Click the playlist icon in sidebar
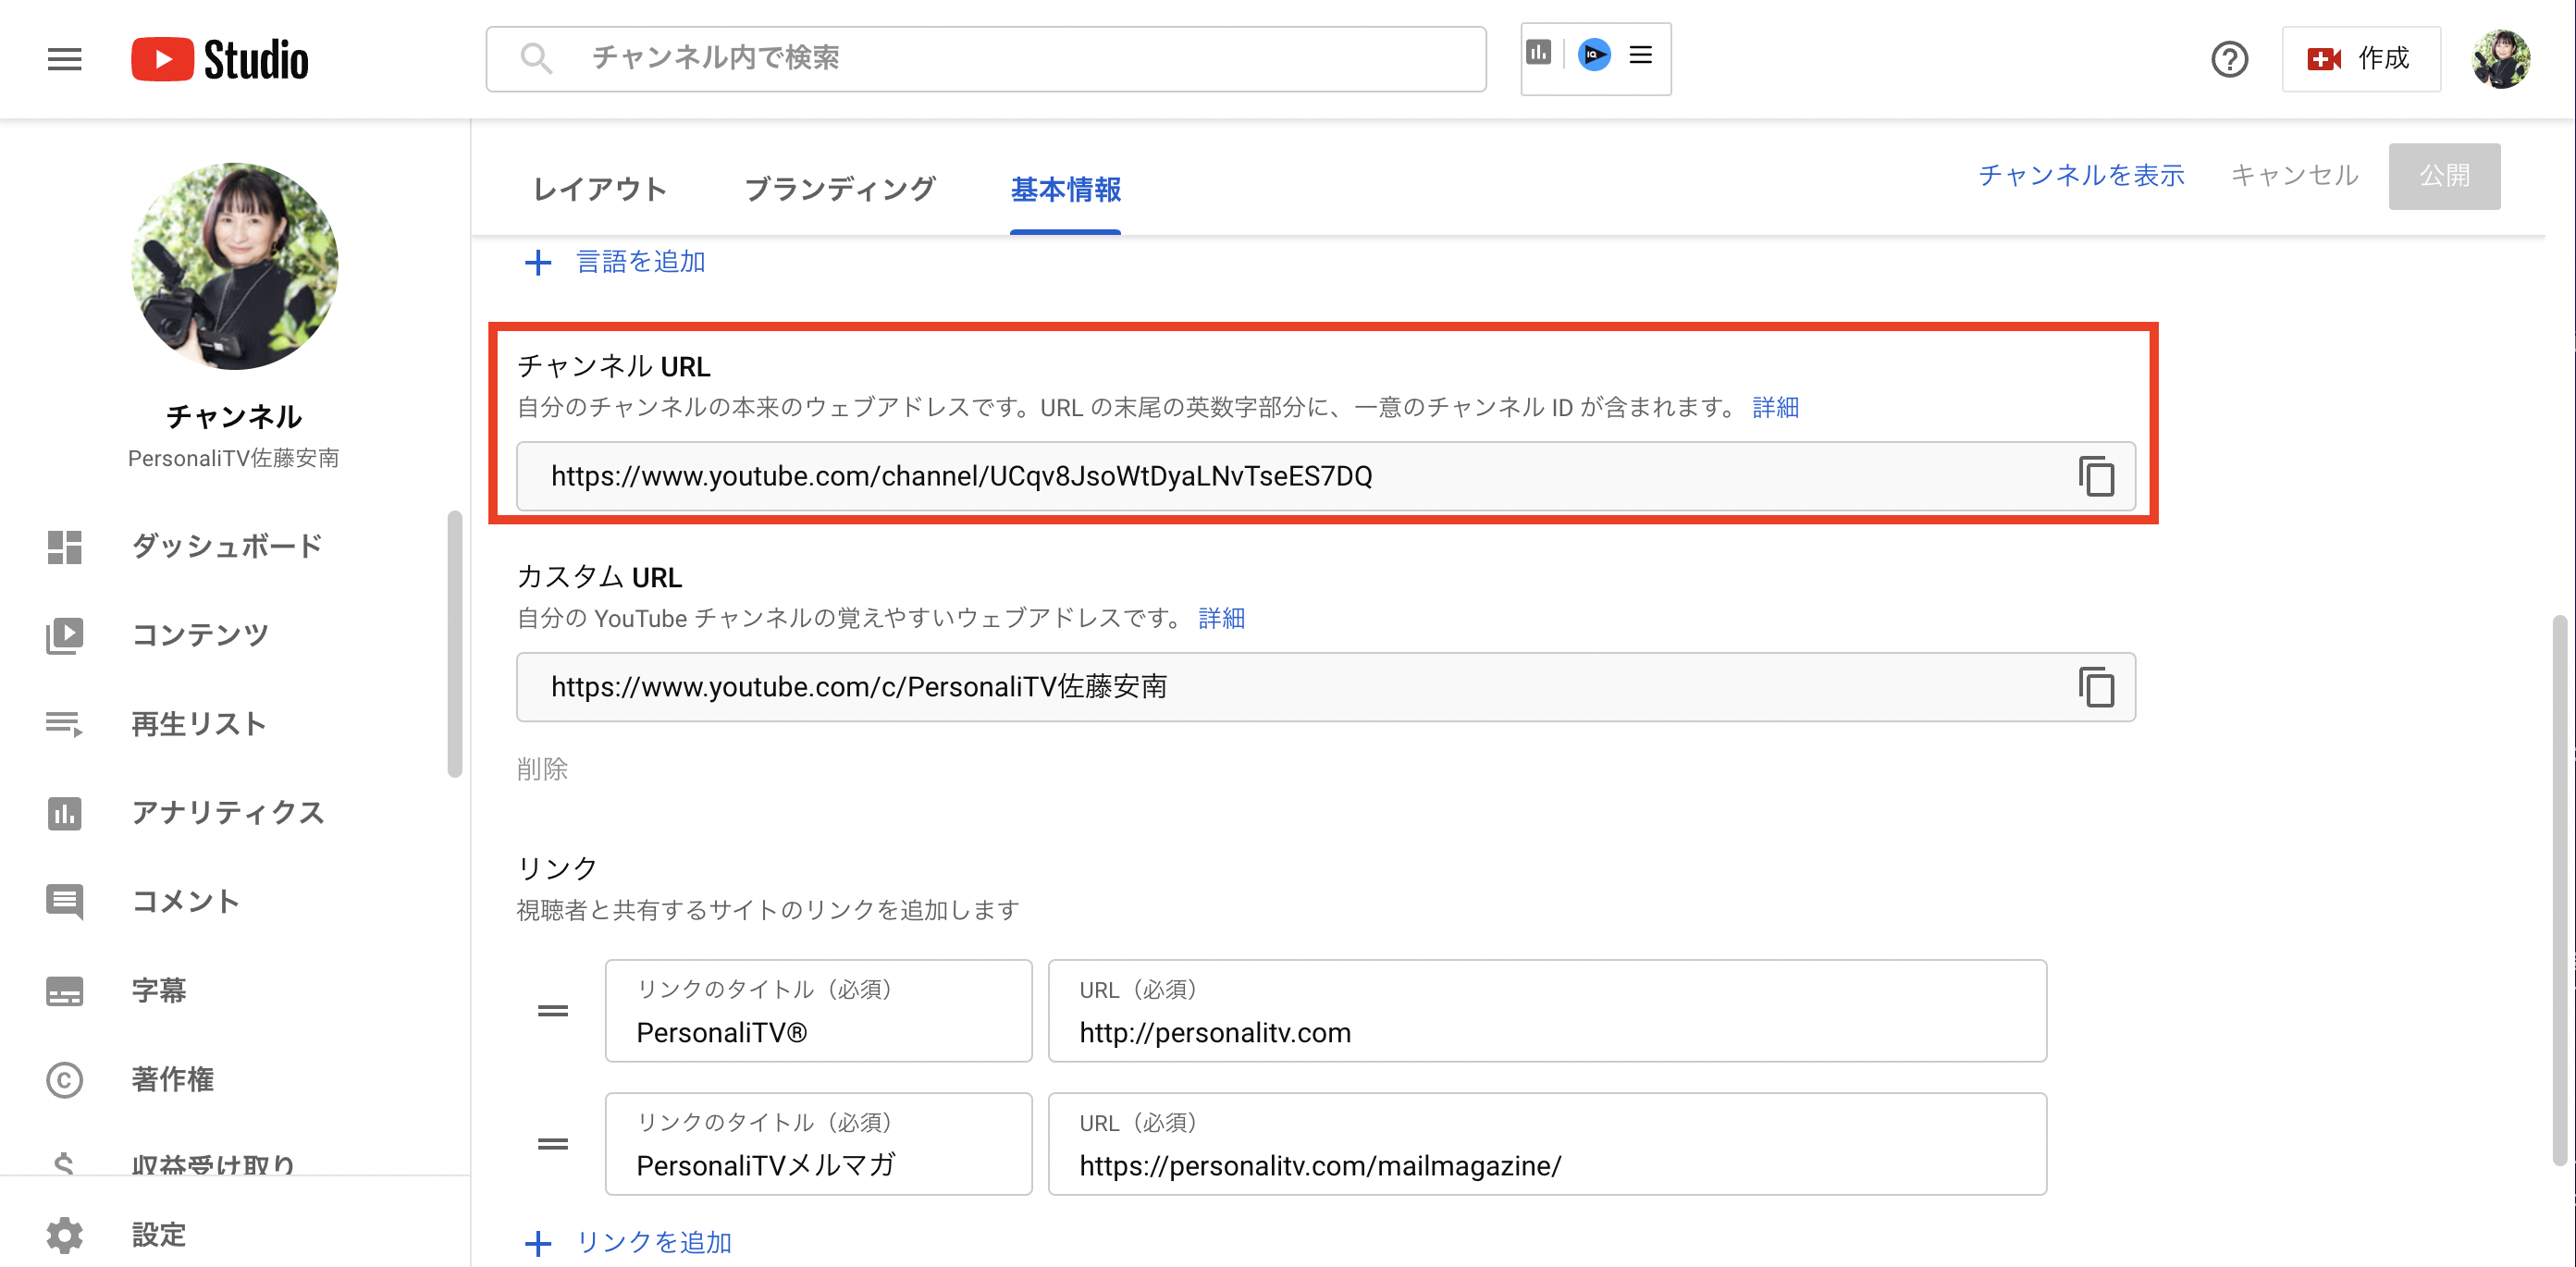2576x1267 pixels. tap(64, 723)
